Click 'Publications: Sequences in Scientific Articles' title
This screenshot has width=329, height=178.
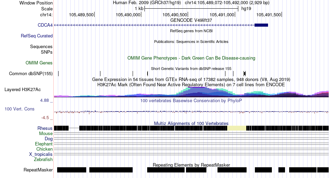[191, 42]
